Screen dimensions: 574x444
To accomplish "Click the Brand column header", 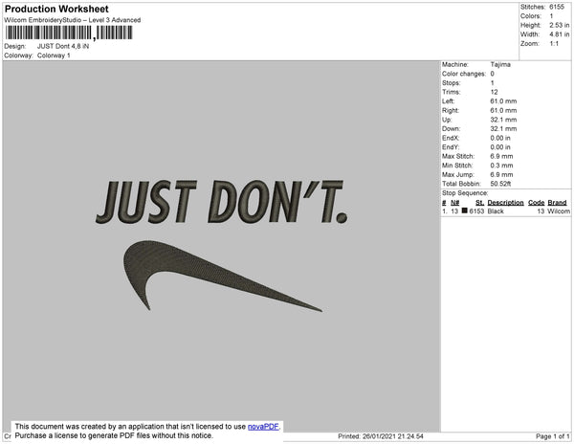I will point(558,203).
